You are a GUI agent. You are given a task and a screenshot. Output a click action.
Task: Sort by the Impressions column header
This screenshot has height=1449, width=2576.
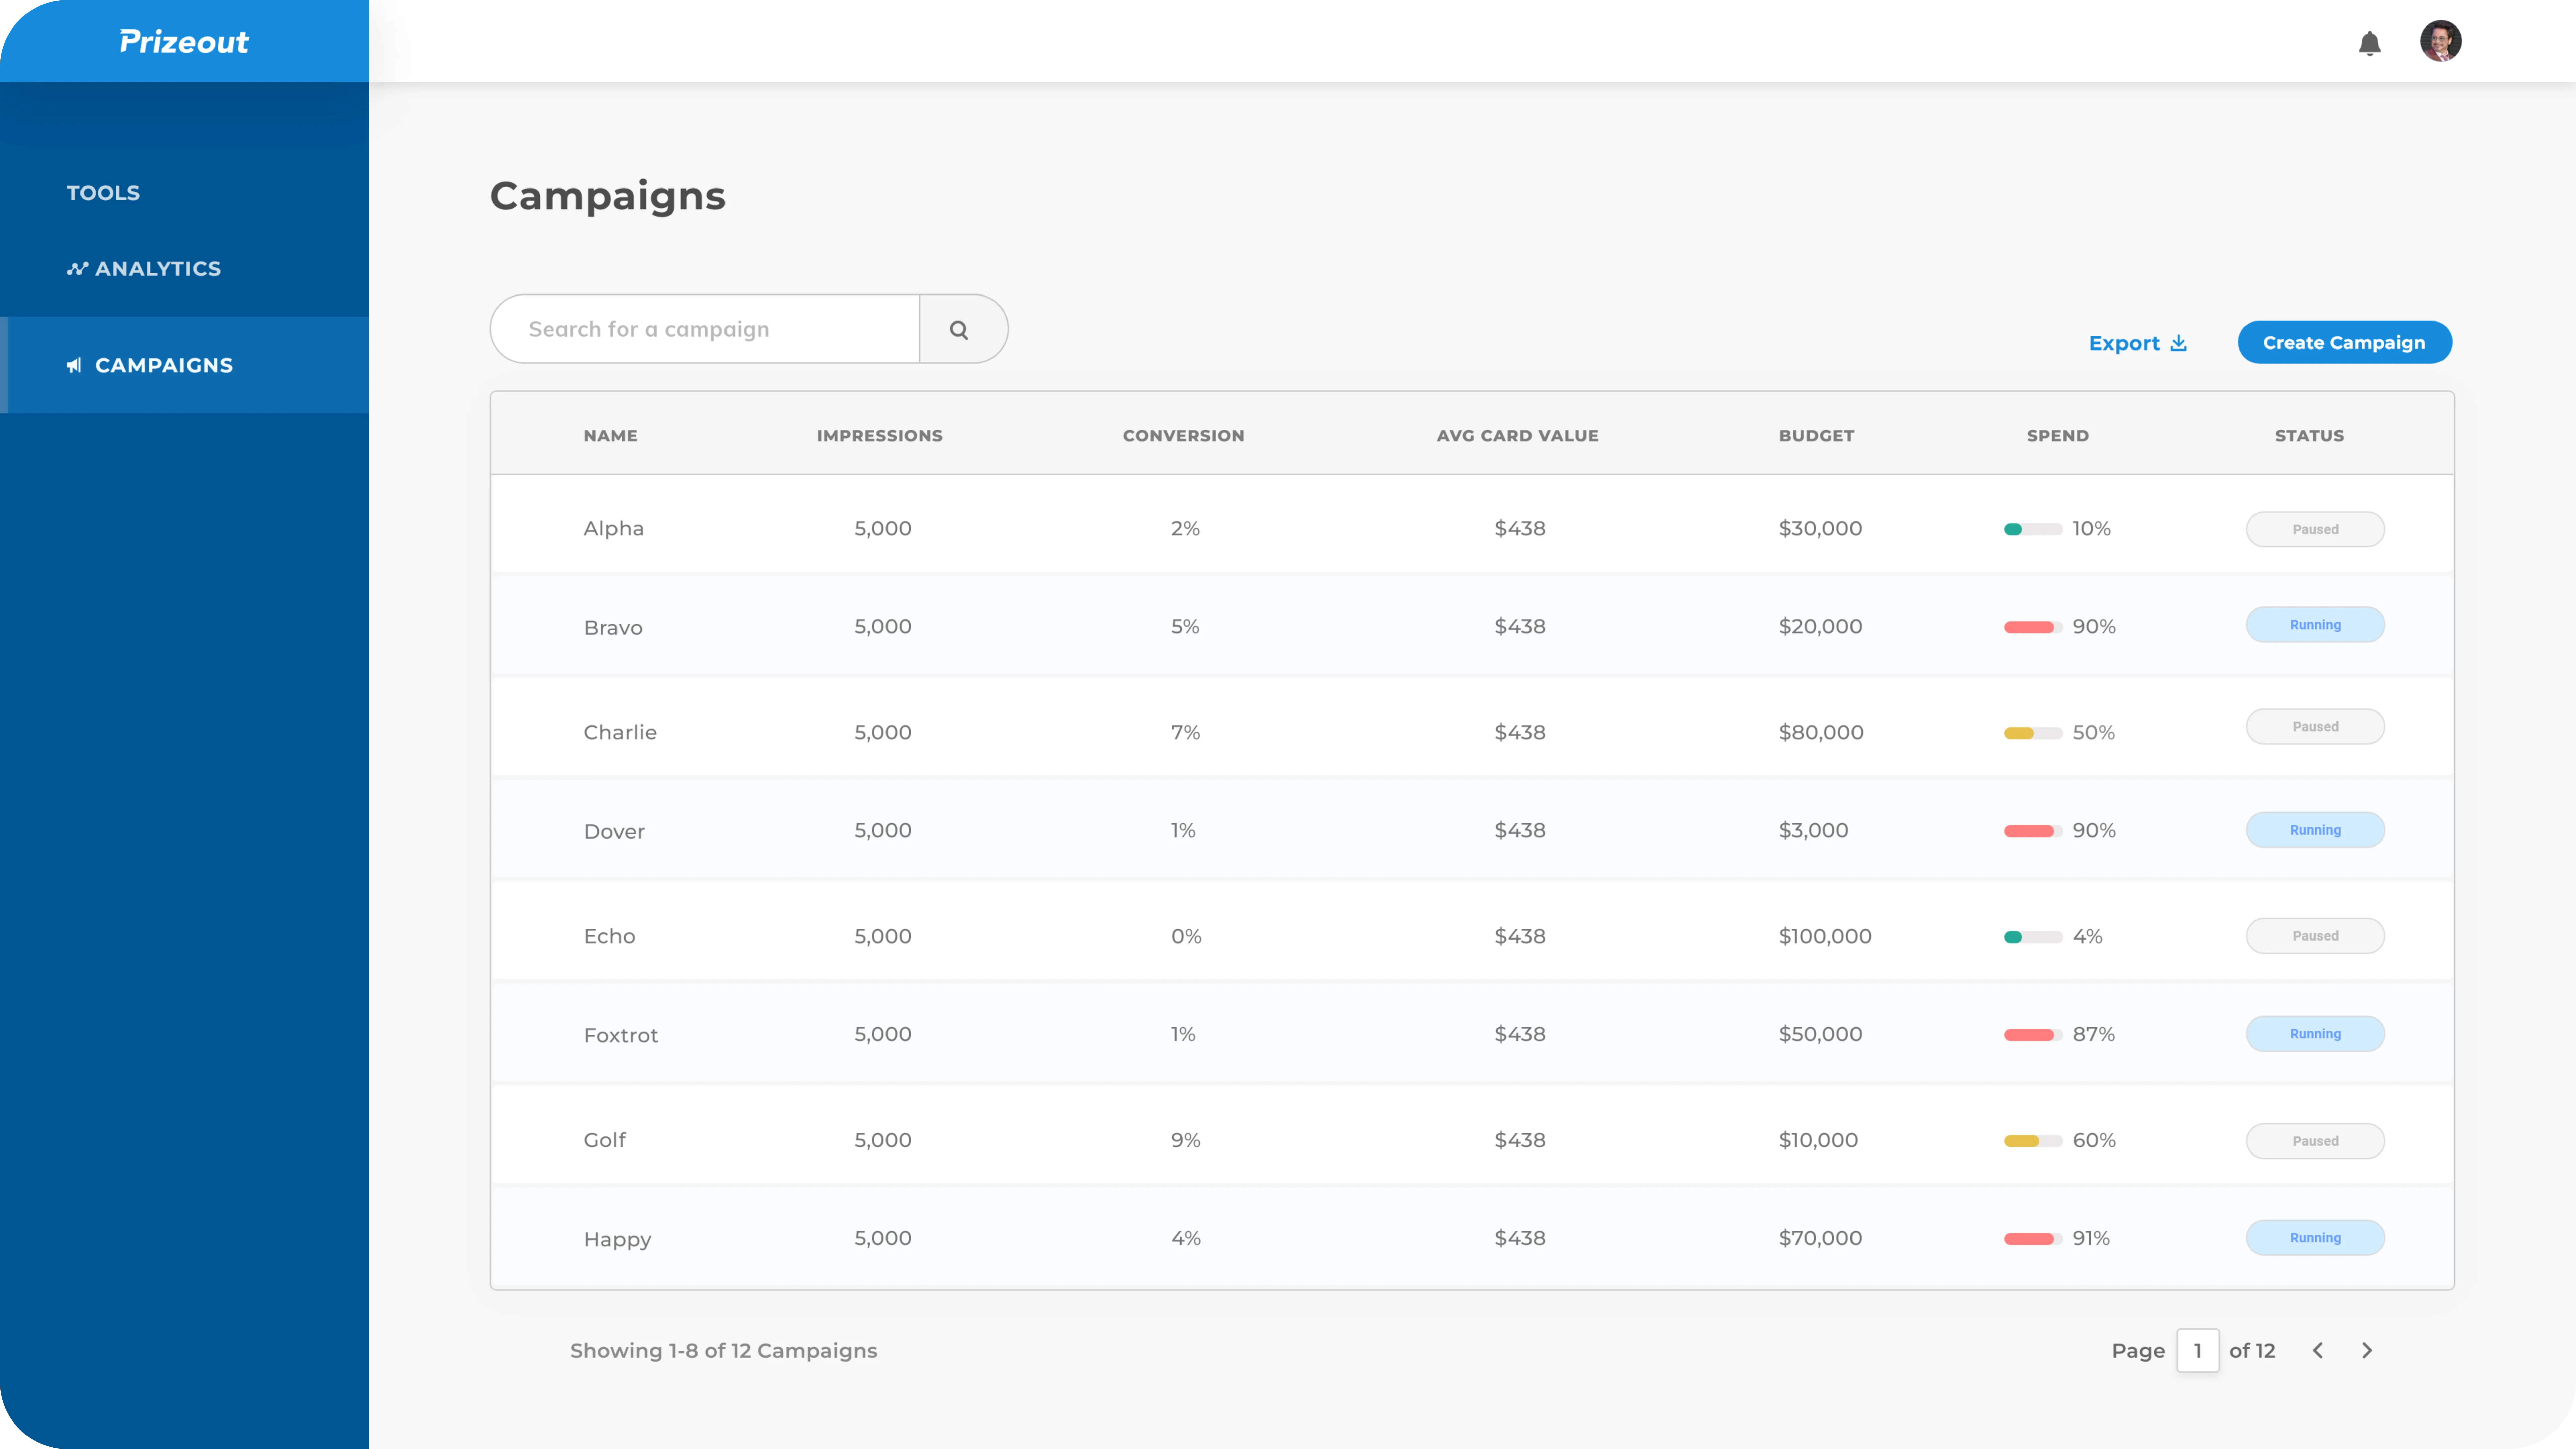[x=880, y=436]
